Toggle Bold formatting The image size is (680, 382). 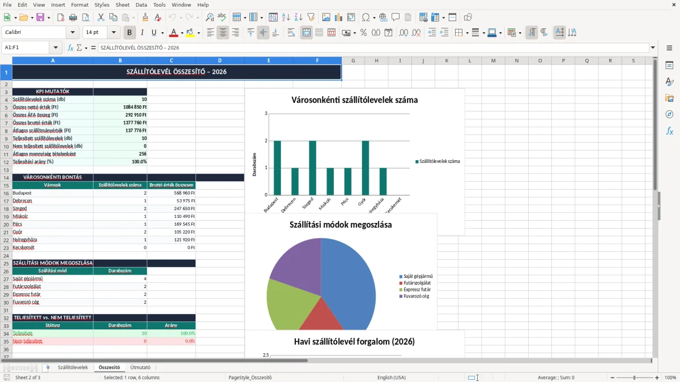click(x=129, y=33)
